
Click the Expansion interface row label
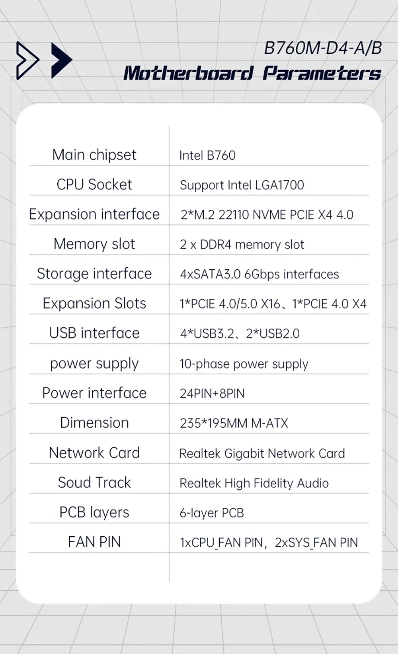94,214
